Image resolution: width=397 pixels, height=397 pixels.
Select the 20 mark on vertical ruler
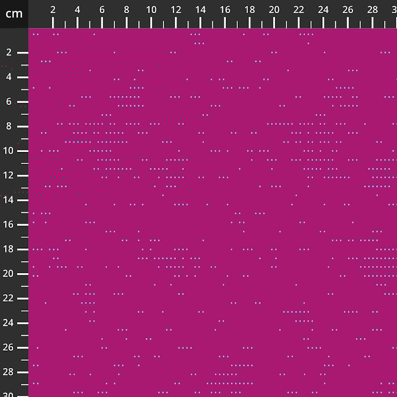tap(9, 274)
